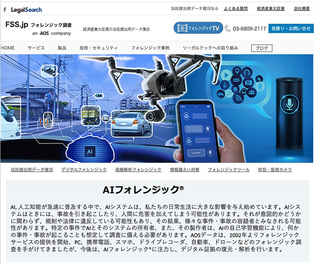Click the AI cloud chip icon
This screenshot has width=314, height=264.
(x=89, y=151)
